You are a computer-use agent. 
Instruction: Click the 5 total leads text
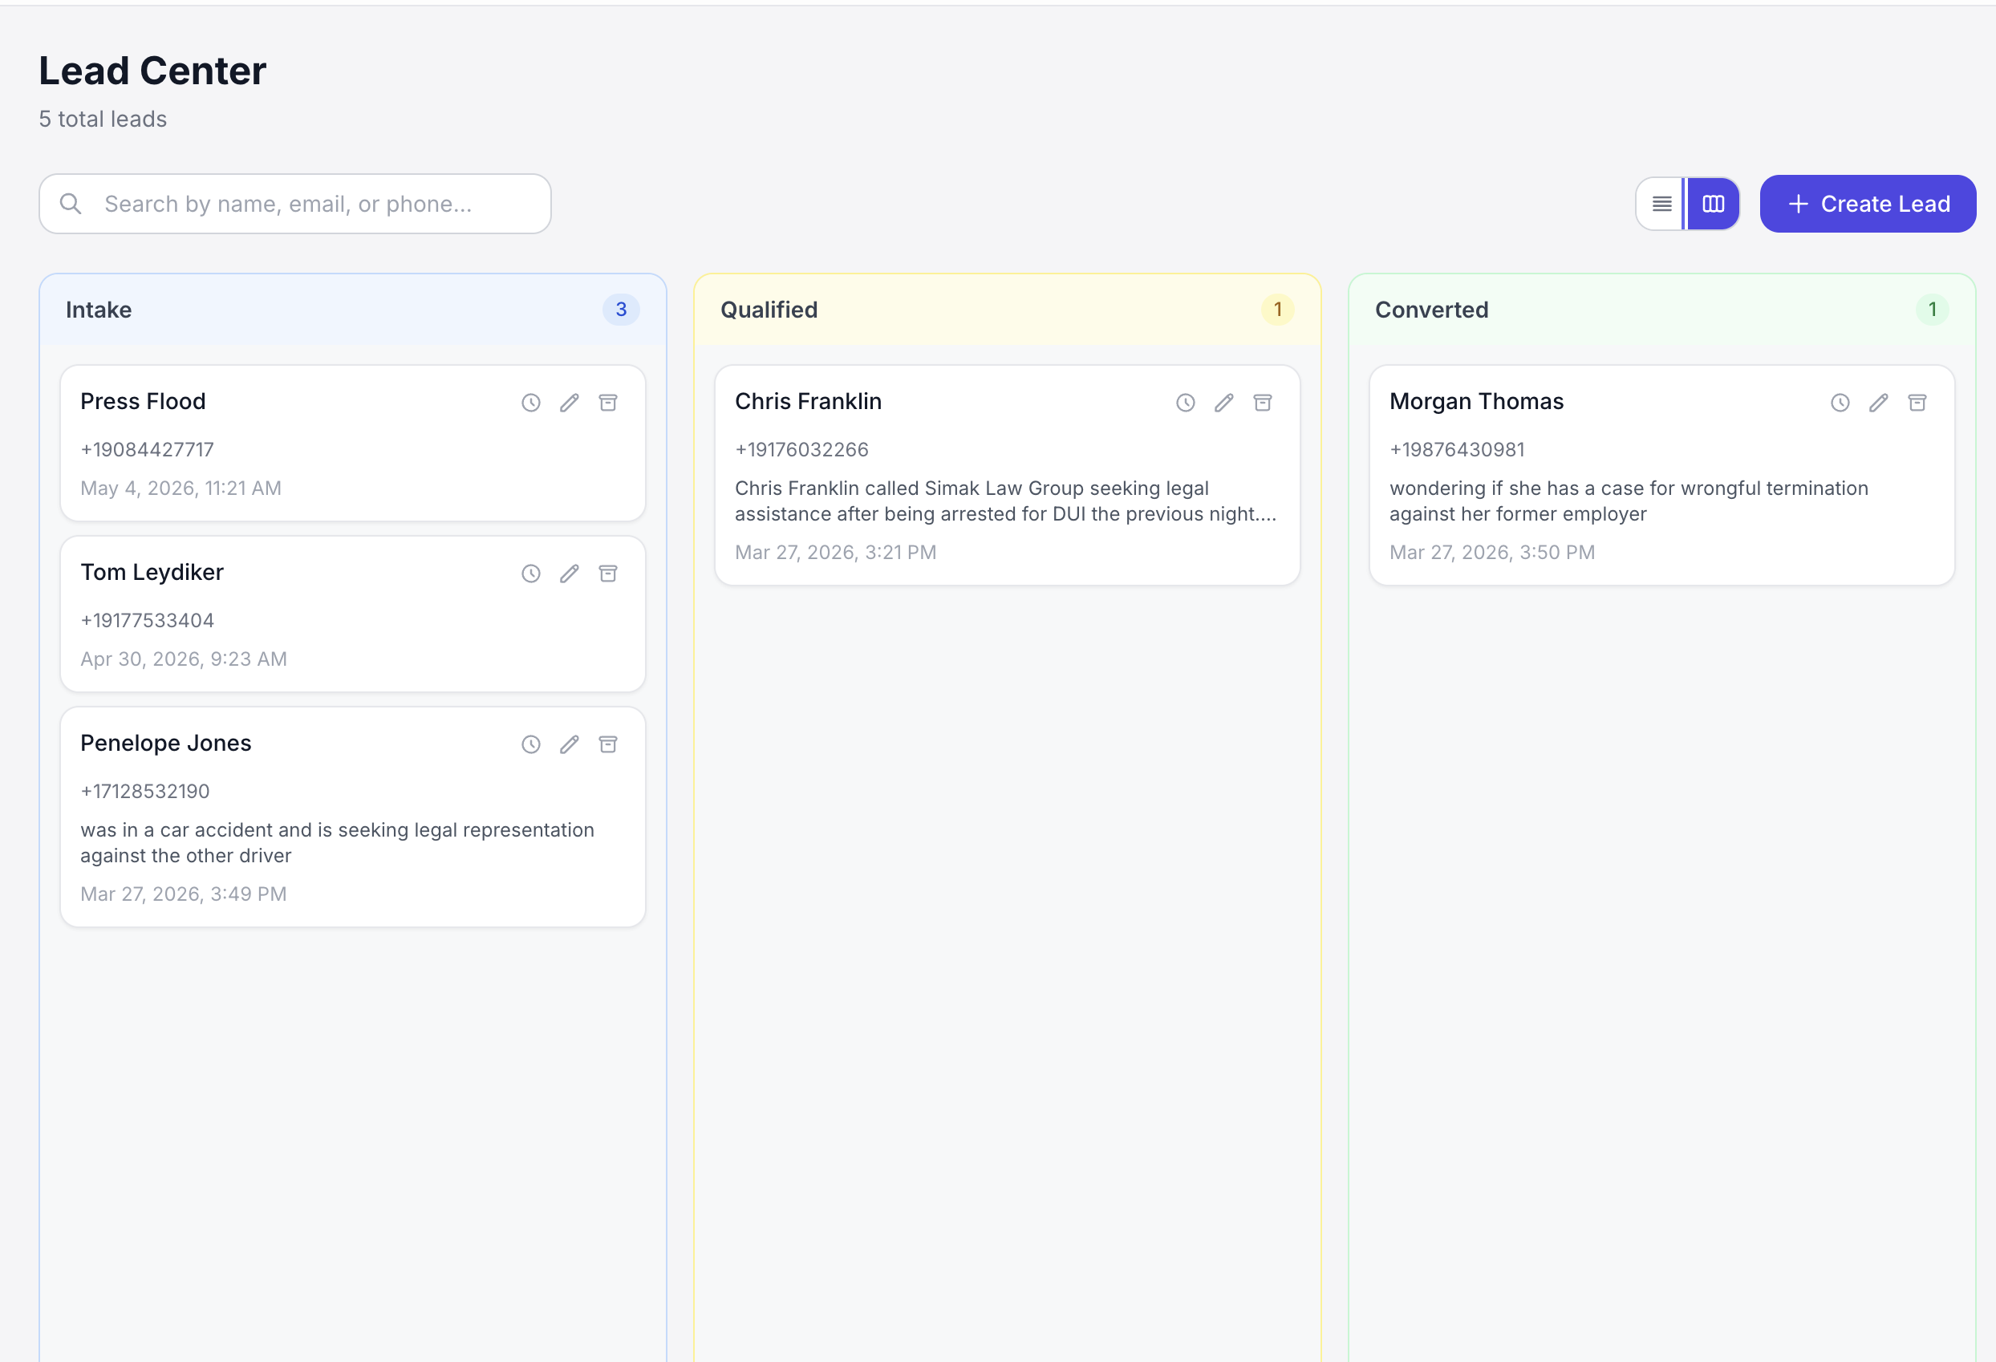[x=103, y=119]
